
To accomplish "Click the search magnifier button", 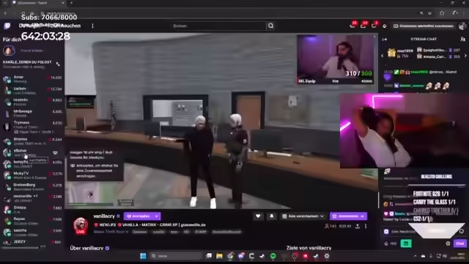I will 270,26.
